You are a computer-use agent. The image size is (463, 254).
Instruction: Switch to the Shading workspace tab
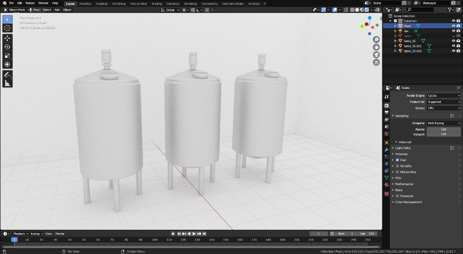tap(156, 3)
